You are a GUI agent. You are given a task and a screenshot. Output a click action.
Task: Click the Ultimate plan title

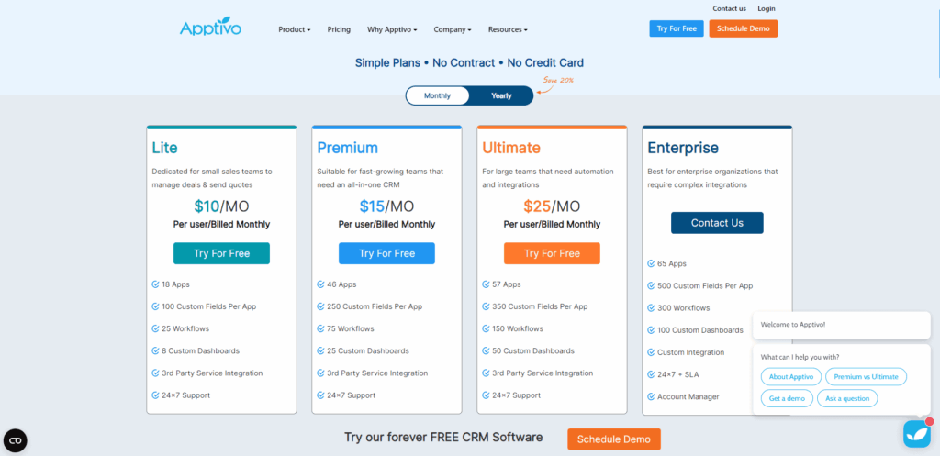click(511, 148)
